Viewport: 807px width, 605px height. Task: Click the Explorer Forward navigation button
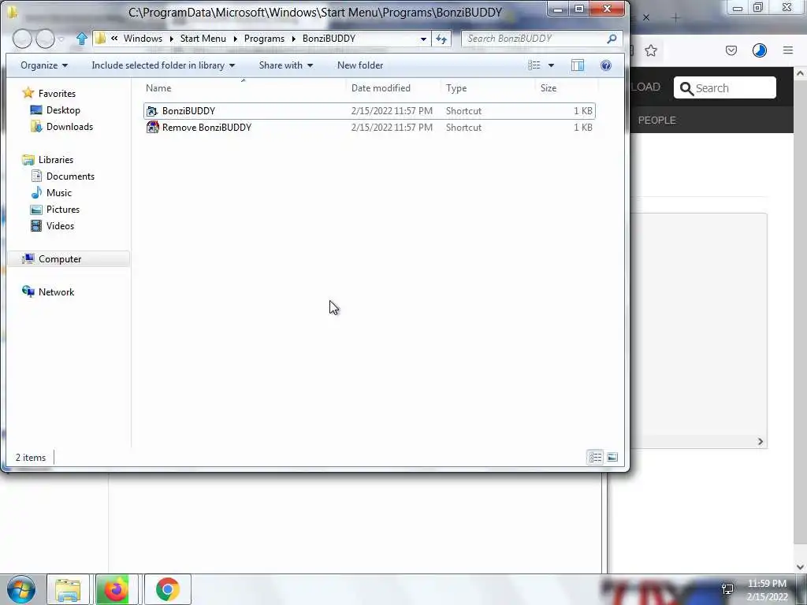pyautogui.click(x=45, y=39)
